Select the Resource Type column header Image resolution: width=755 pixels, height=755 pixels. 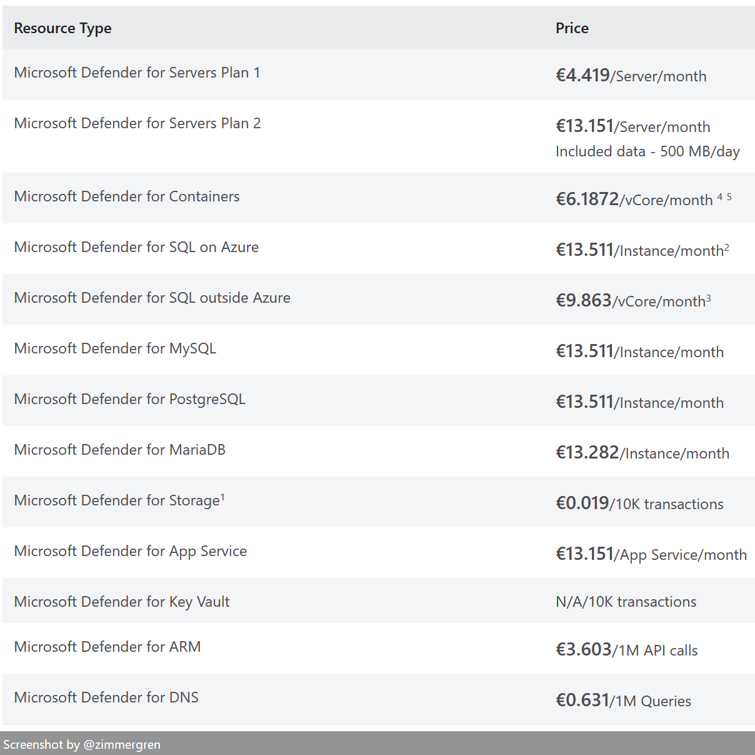[x=62, y=28]
